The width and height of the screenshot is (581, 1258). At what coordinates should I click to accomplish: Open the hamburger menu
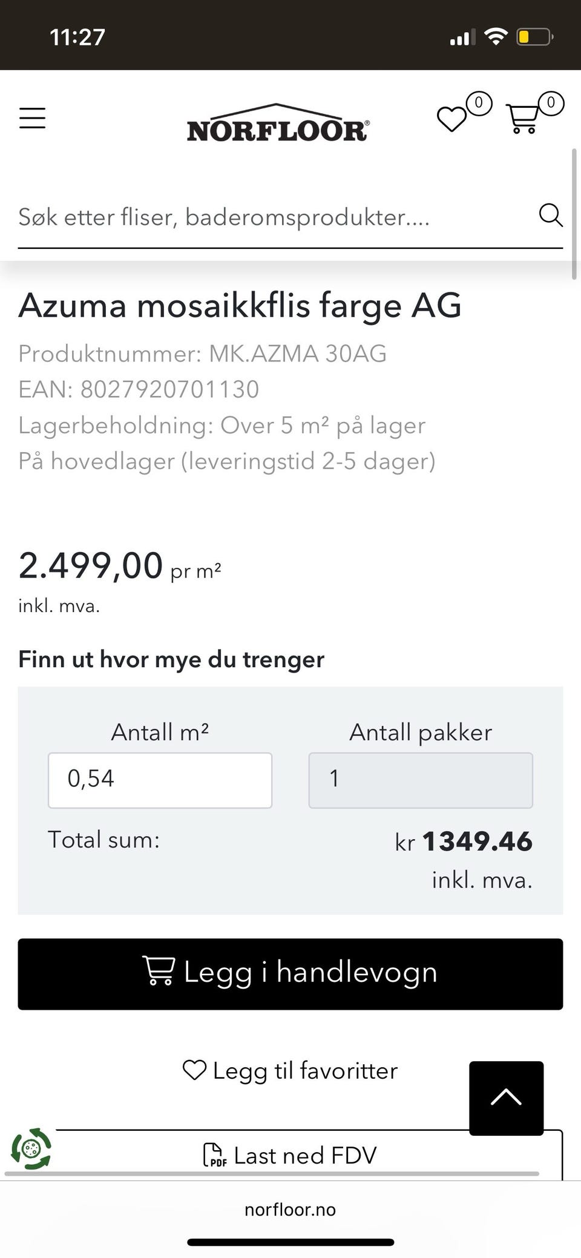[x=32, y=118]
